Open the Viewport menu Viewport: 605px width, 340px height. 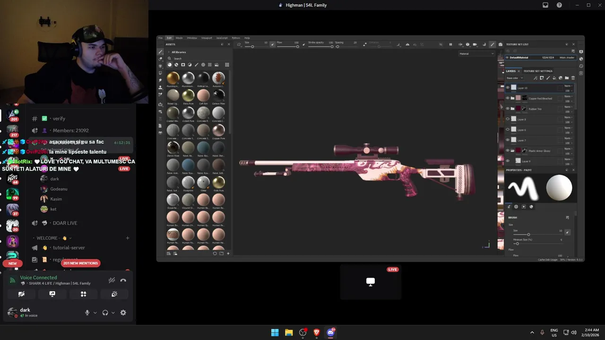207,38
